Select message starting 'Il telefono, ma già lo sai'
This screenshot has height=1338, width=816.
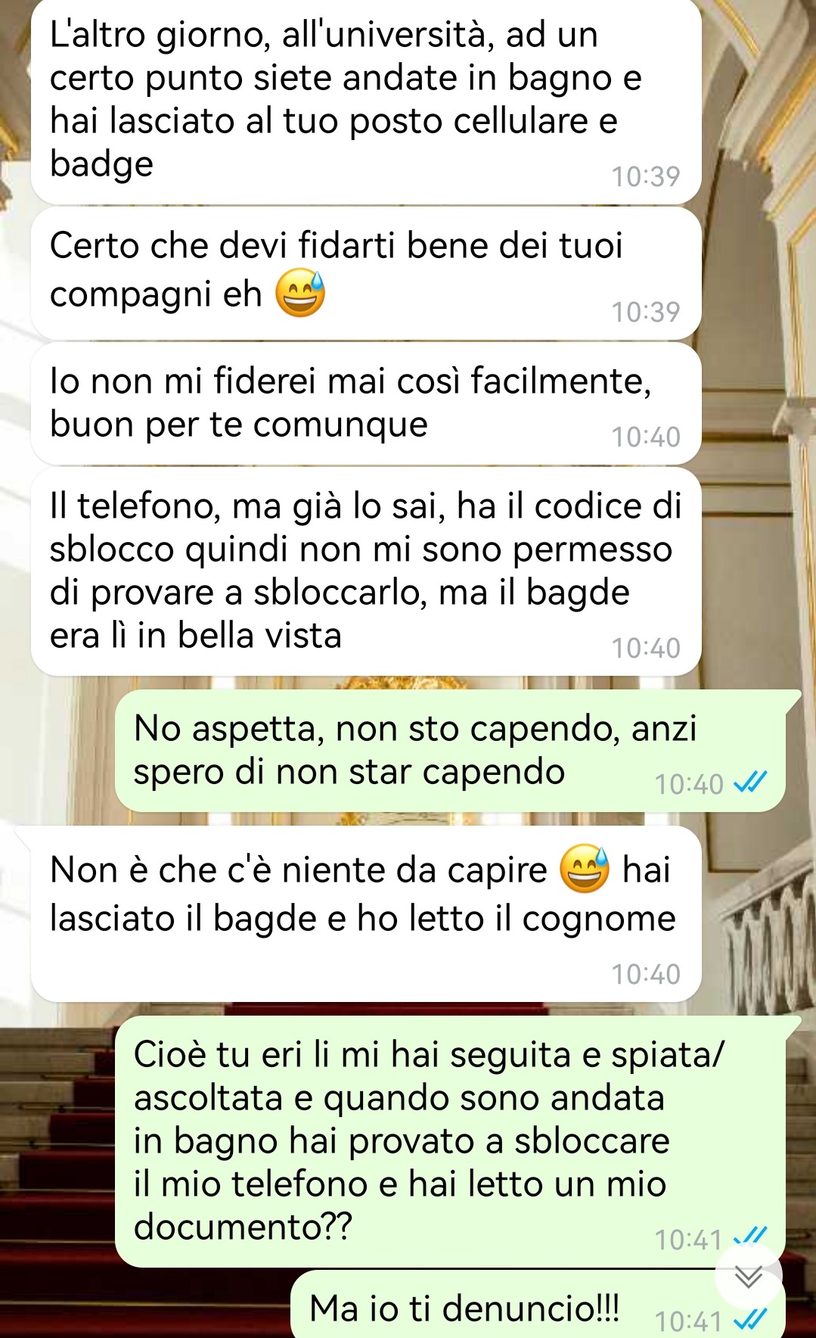[366, 571]
